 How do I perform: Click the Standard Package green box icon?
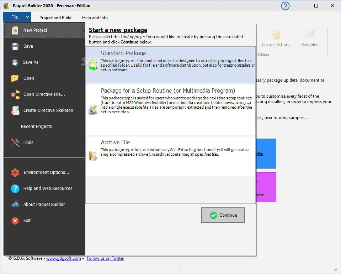[x=93, y=66]
